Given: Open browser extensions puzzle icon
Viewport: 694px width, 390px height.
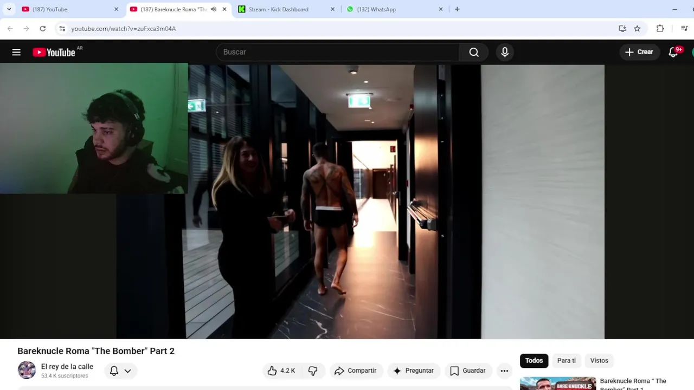Looking at the screenshot, I should (x=660, y=29).
